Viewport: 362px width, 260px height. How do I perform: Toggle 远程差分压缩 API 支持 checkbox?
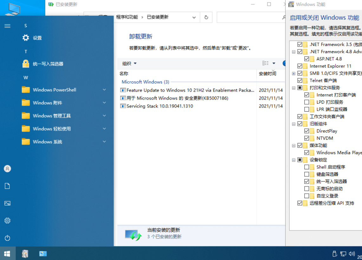coord(300,203)
